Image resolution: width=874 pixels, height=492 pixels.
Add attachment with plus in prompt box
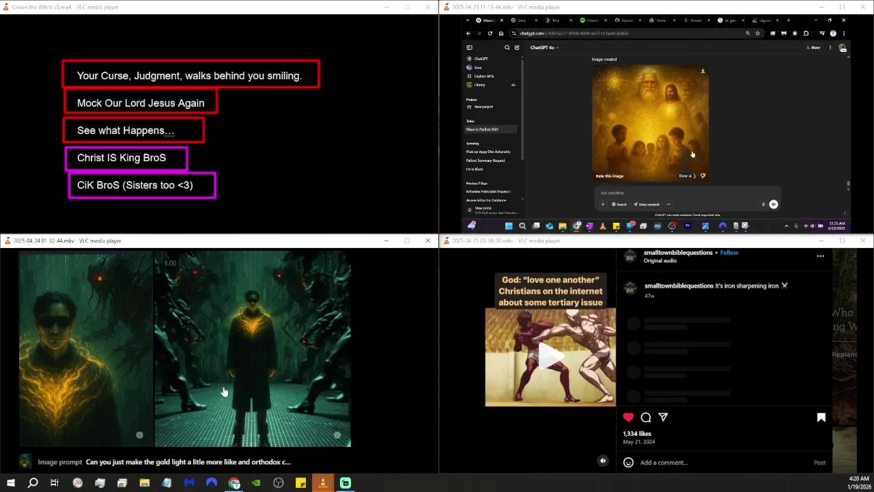click(603, 204)
